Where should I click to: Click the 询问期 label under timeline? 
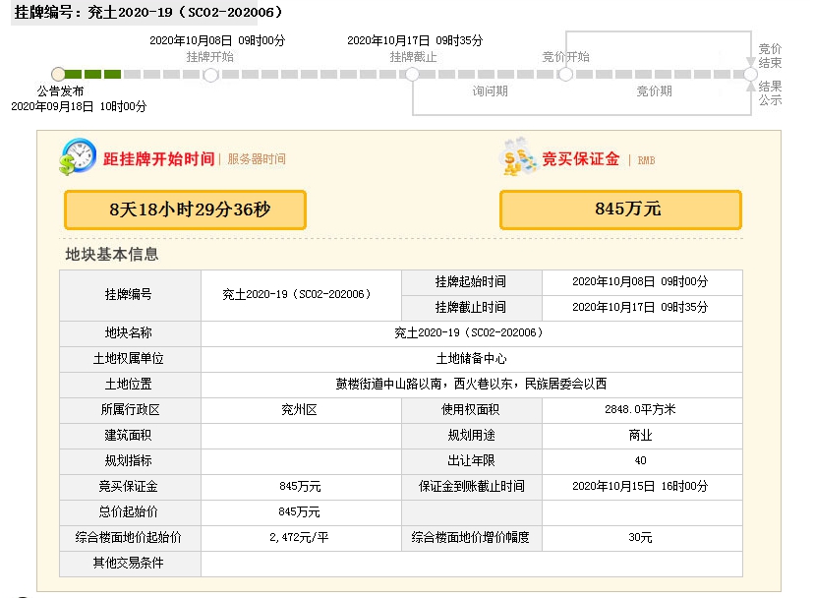click(x=489, y=91)
